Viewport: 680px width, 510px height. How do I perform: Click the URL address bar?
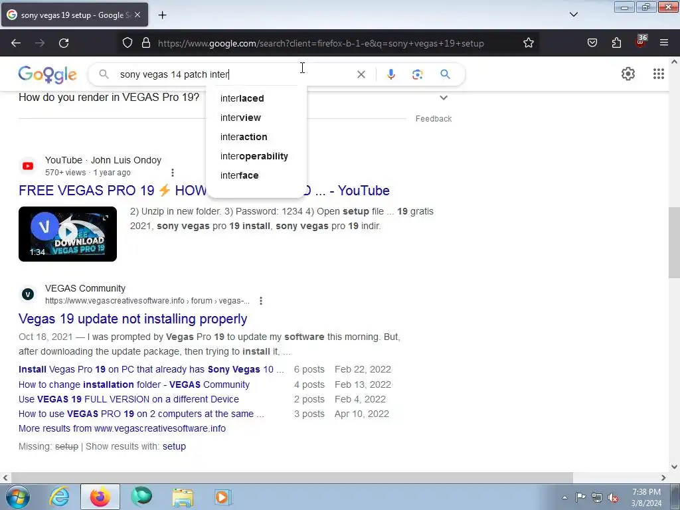pyautogui.click(x=321, y=43)
